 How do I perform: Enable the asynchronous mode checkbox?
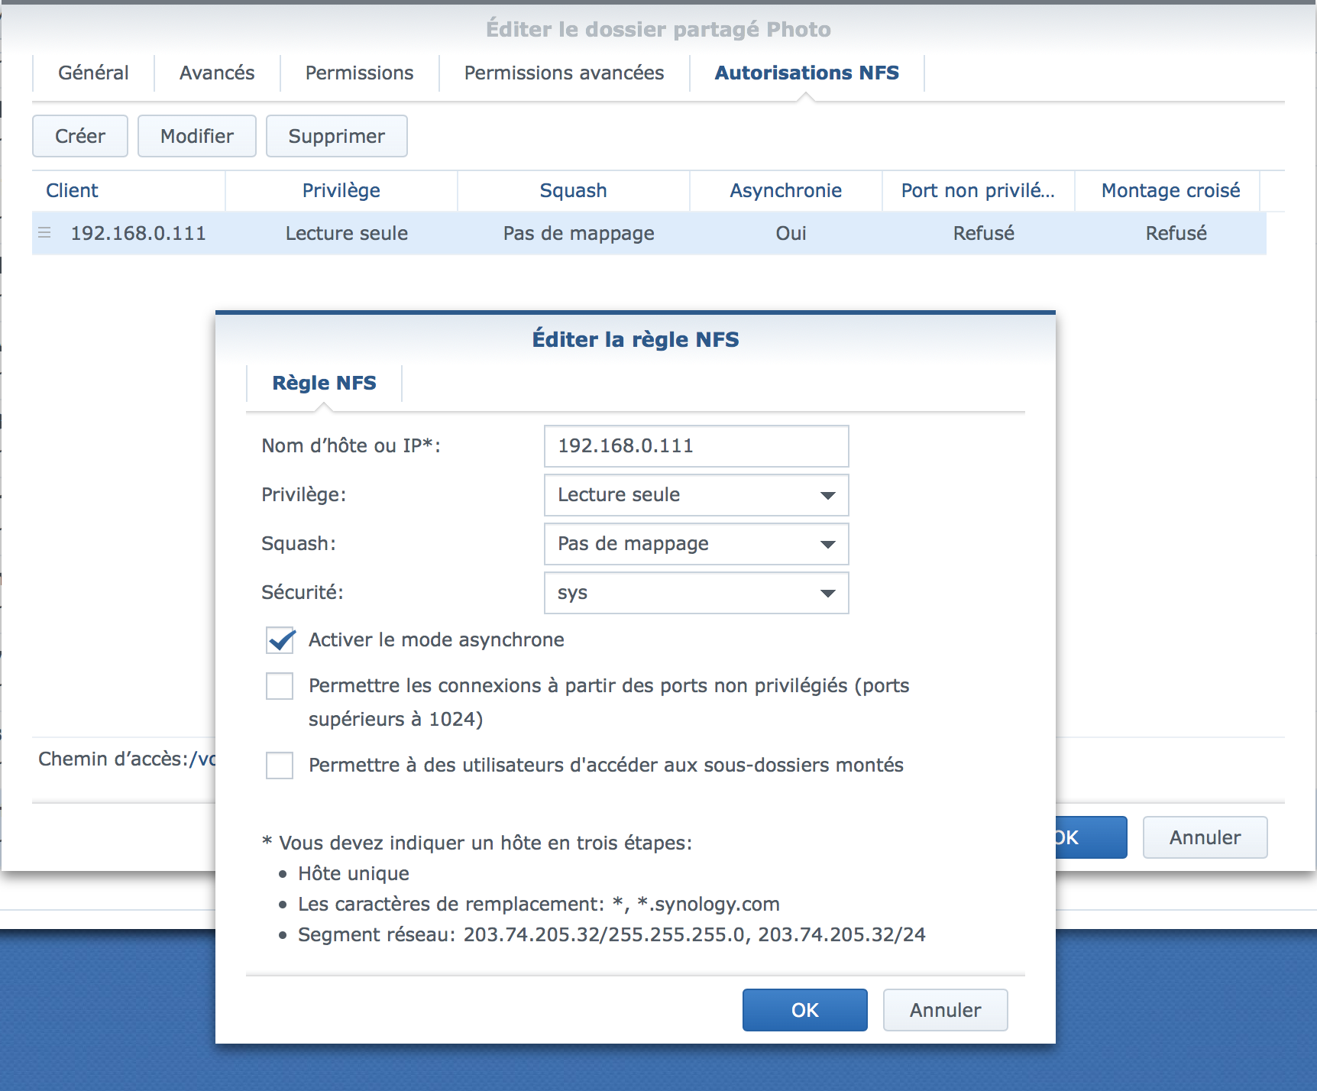pyautogui.click(x=280, y=640)
